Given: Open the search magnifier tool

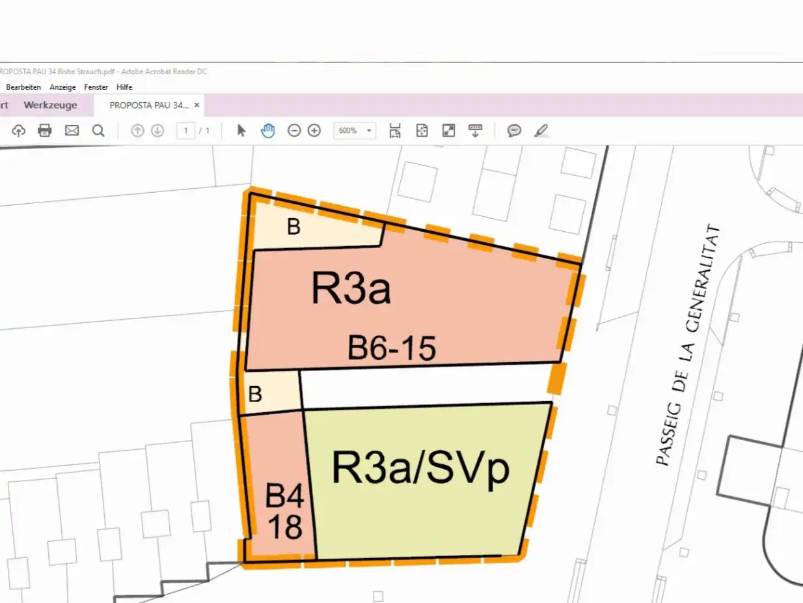Looking at the screenshot, I should click(98, 131).
